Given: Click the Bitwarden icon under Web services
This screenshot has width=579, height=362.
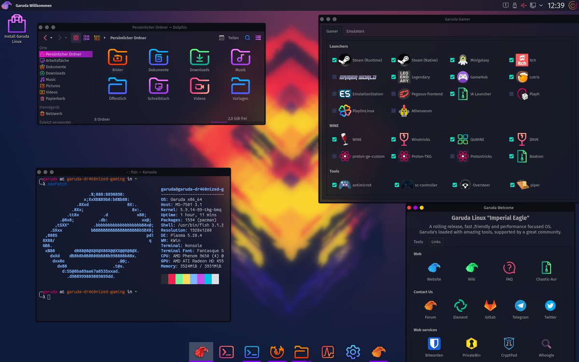Looking at the screenshot, I should pos(434,345).
